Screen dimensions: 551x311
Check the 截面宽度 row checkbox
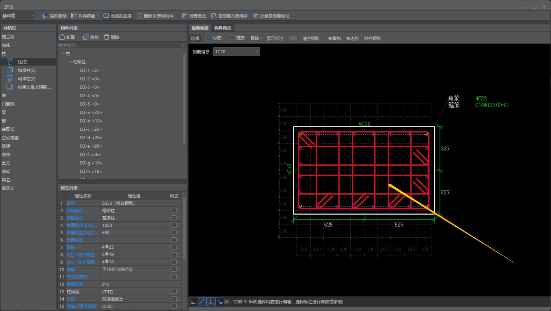point(174,225)
